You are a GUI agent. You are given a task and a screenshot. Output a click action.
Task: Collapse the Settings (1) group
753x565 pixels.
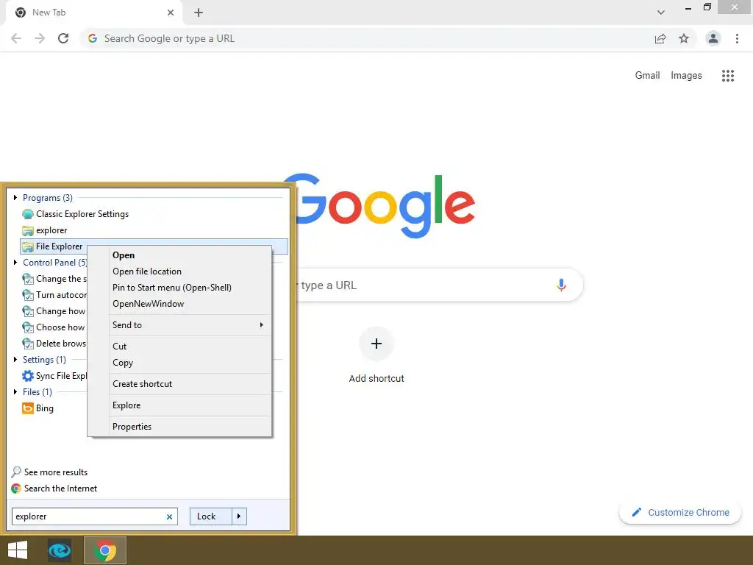click(15, 359)
